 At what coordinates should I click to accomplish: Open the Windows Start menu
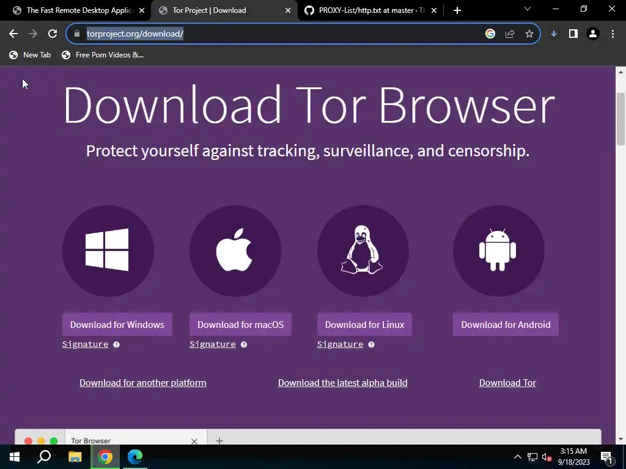[x=15, y=457]
